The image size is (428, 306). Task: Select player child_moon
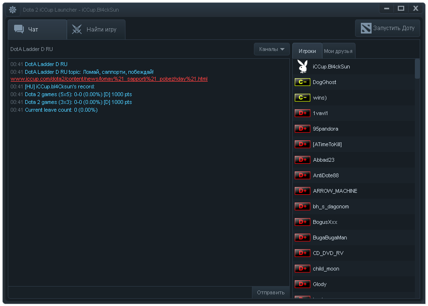coord(354,269)
